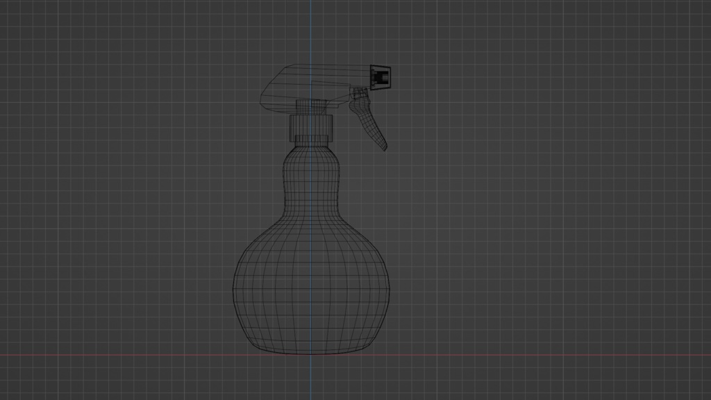Select the black nozzle tip of sprayer
Screen dimensions: 711x400
click(x=380, y=78)
